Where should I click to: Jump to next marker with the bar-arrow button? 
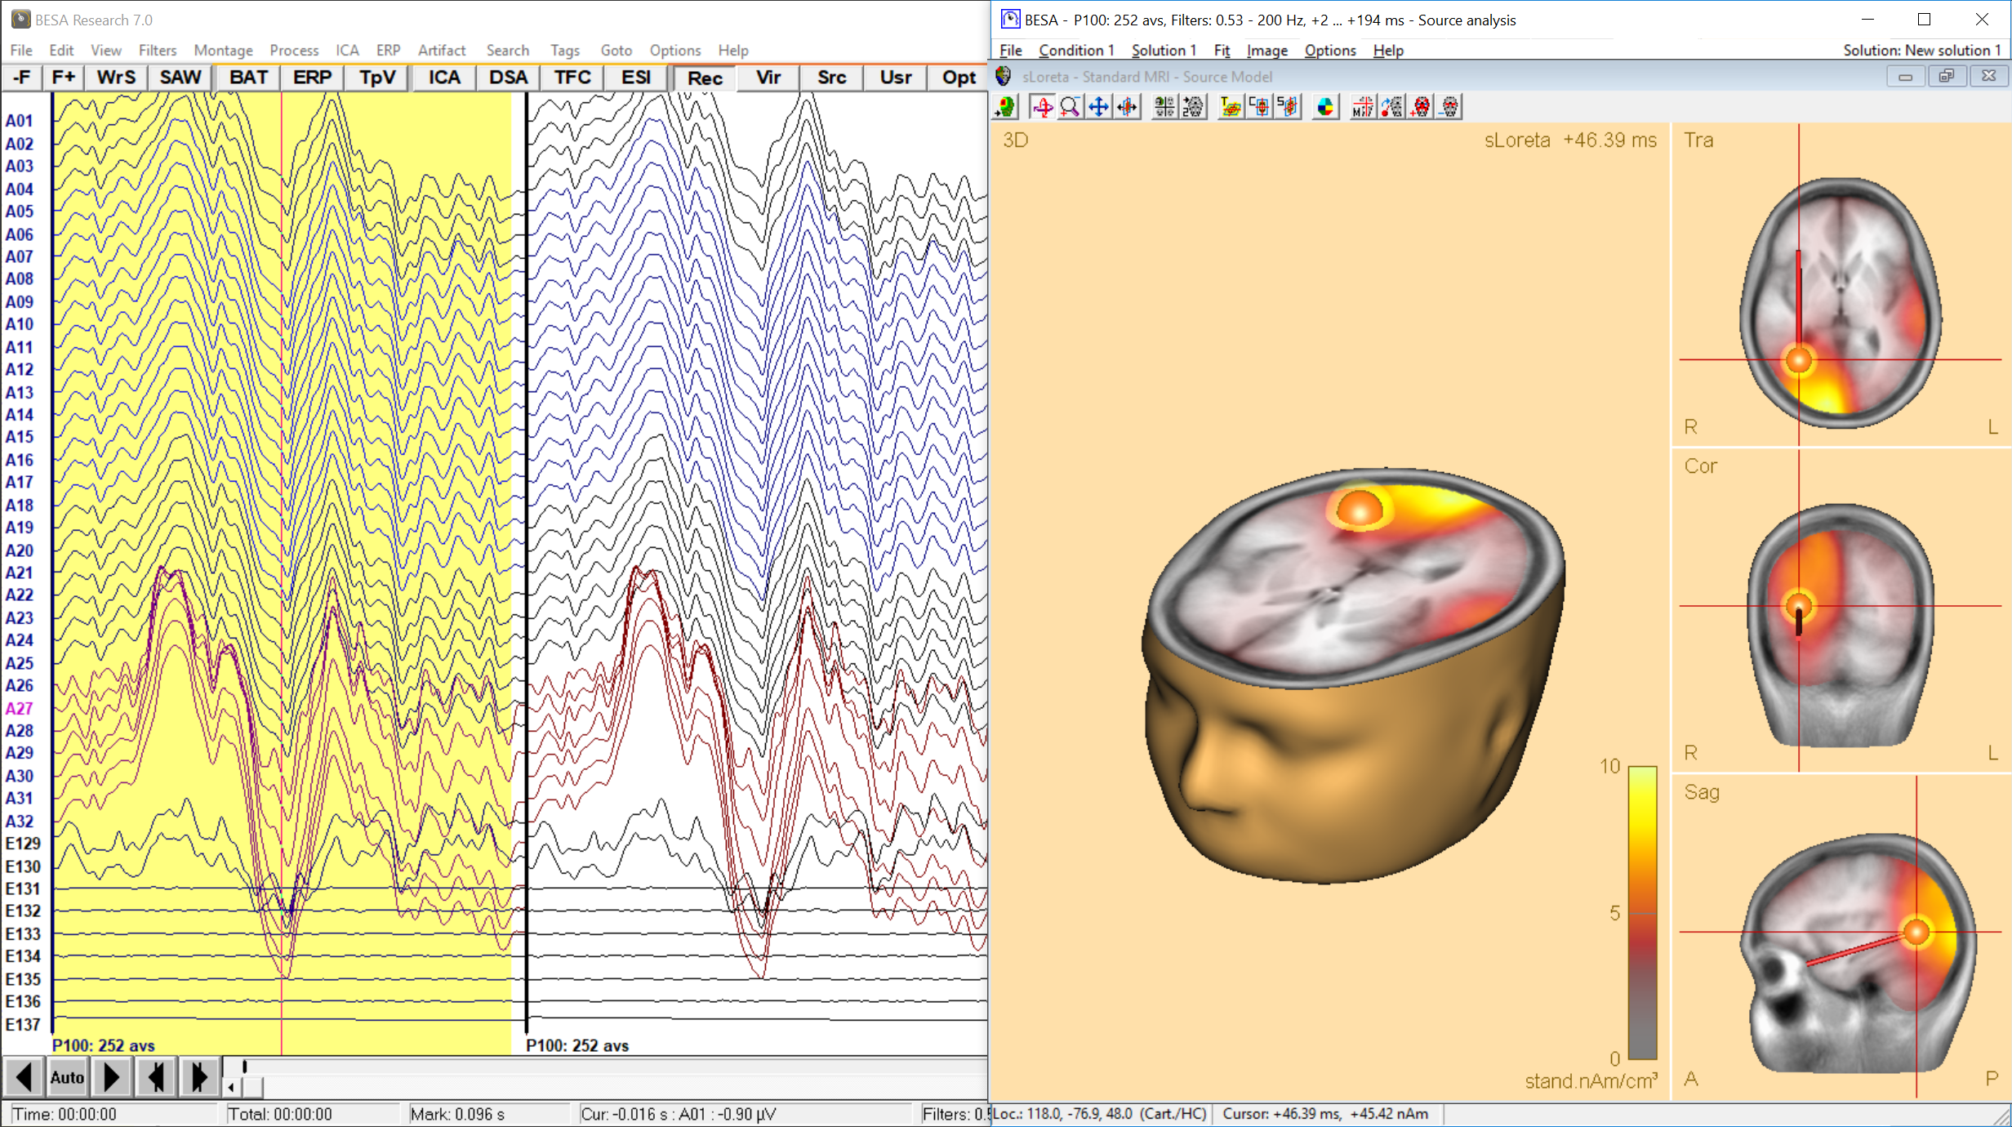[x=199, y=1077]
